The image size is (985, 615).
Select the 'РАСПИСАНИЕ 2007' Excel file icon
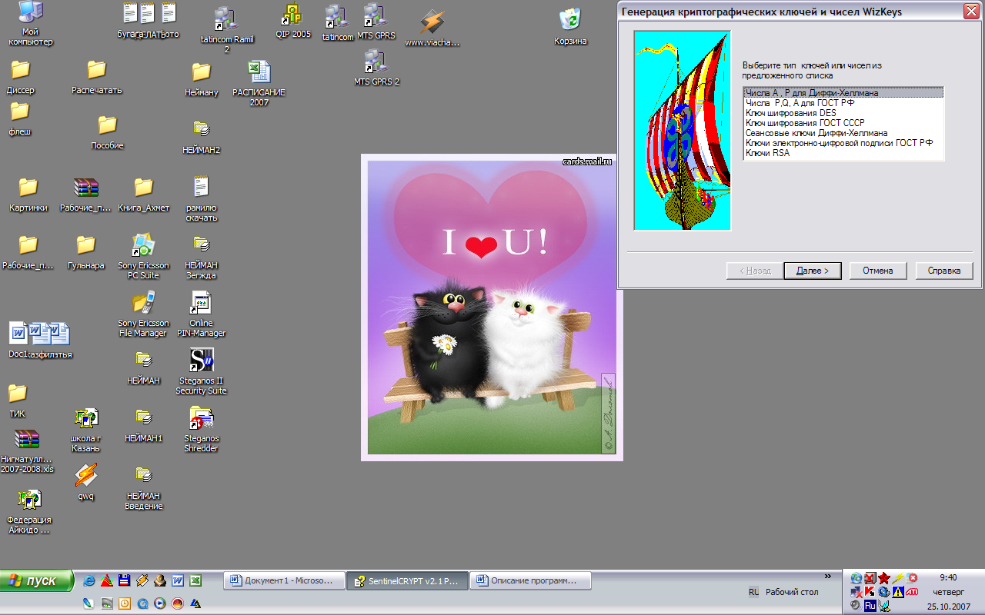[x=259, y=84]
